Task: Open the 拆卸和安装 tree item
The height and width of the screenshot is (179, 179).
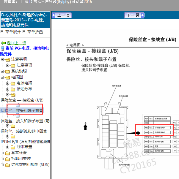Action: click(x=21, y=159)
